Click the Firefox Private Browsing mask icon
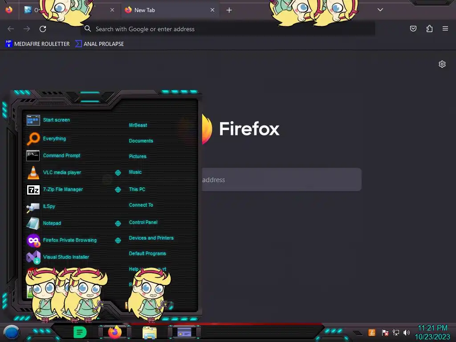 (33, 240)
